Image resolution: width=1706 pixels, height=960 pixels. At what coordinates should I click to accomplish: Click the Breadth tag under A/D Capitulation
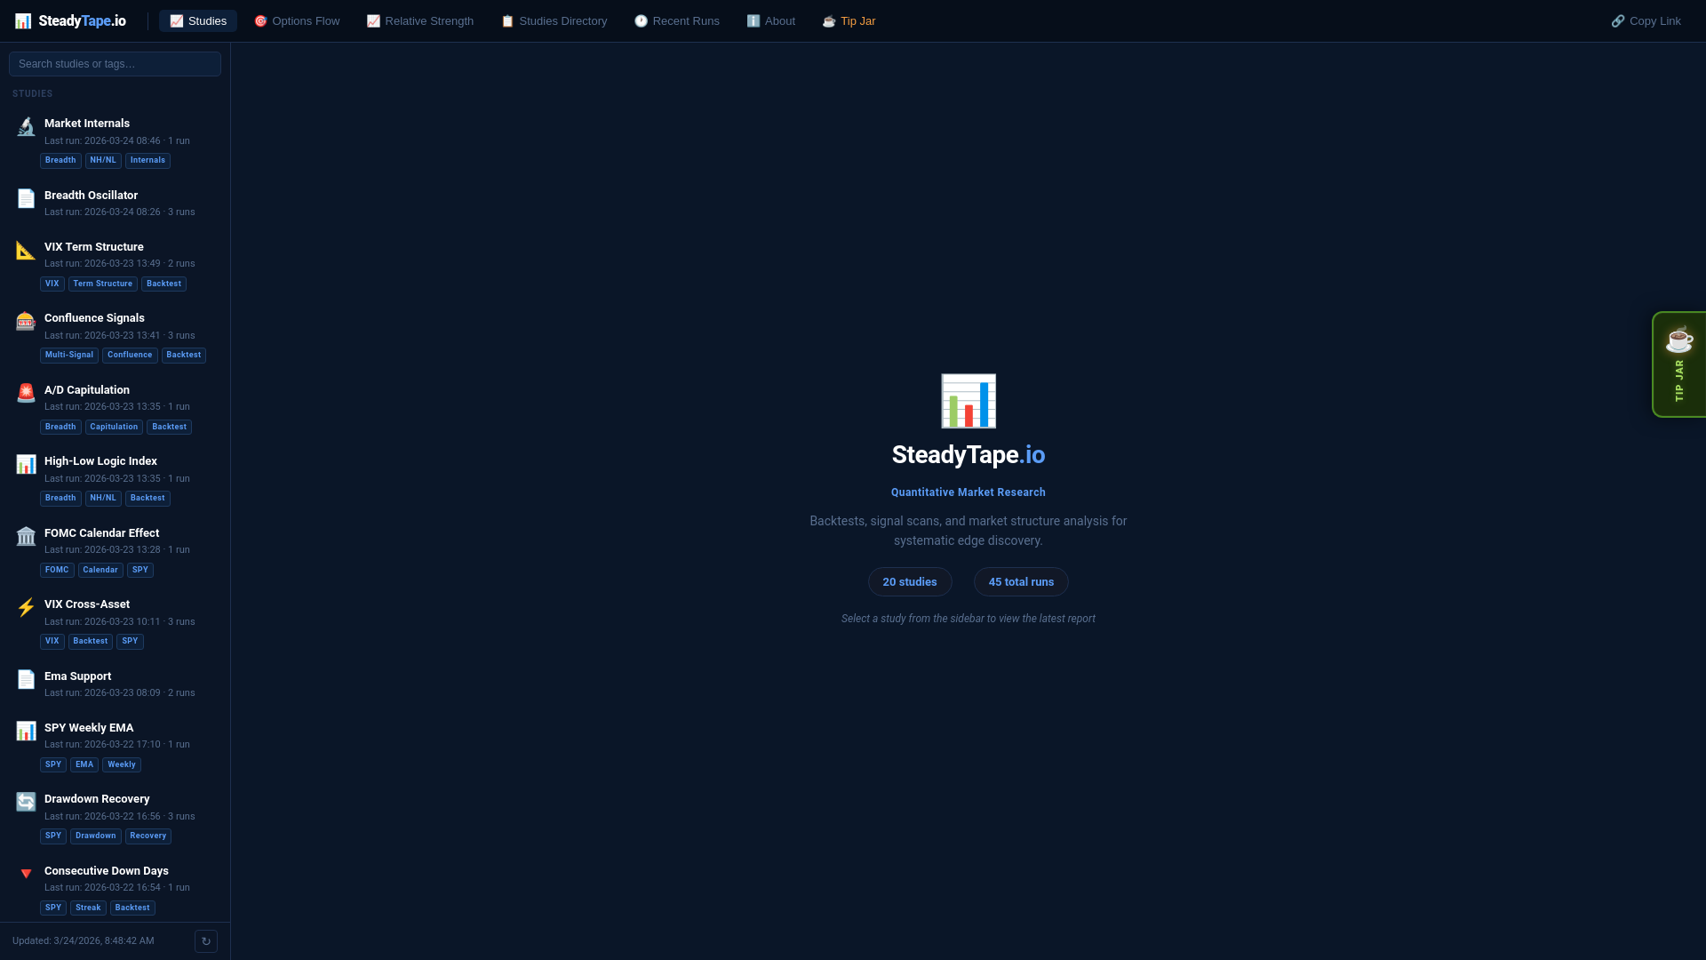(x=60, y=428)
